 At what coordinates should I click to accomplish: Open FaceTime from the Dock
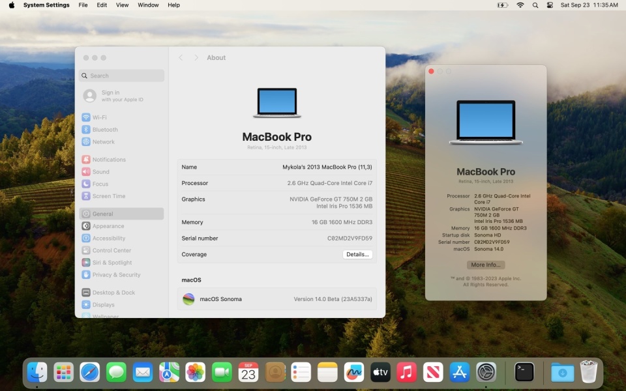[x=222, y=373]
